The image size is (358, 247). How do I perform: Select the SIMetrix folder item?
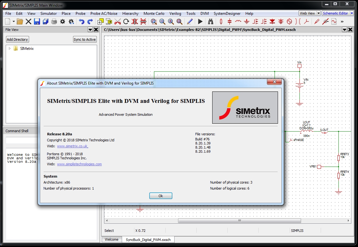[27, 49]
